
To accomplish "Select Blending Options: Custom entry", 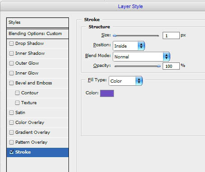I will click(x=37, y=34).
